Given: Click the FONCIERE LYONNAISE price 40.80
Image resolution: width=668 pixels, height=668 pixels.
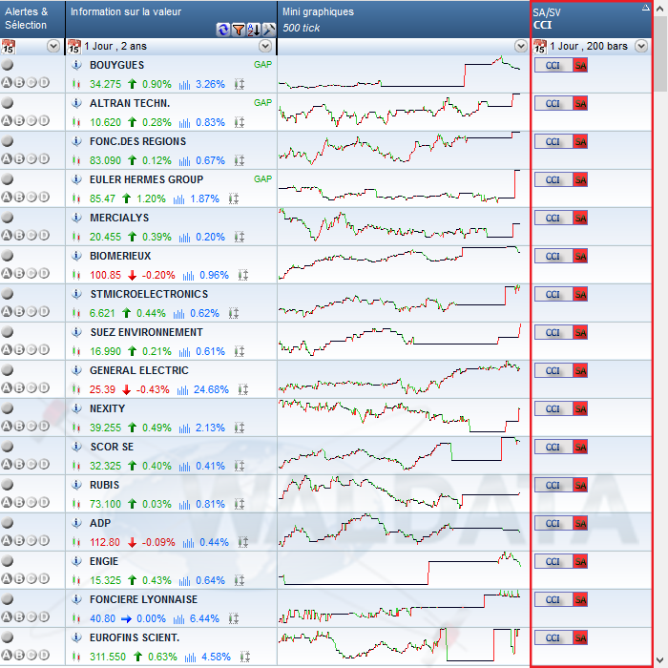Looking at the screenshot, I should coord(103,618).
